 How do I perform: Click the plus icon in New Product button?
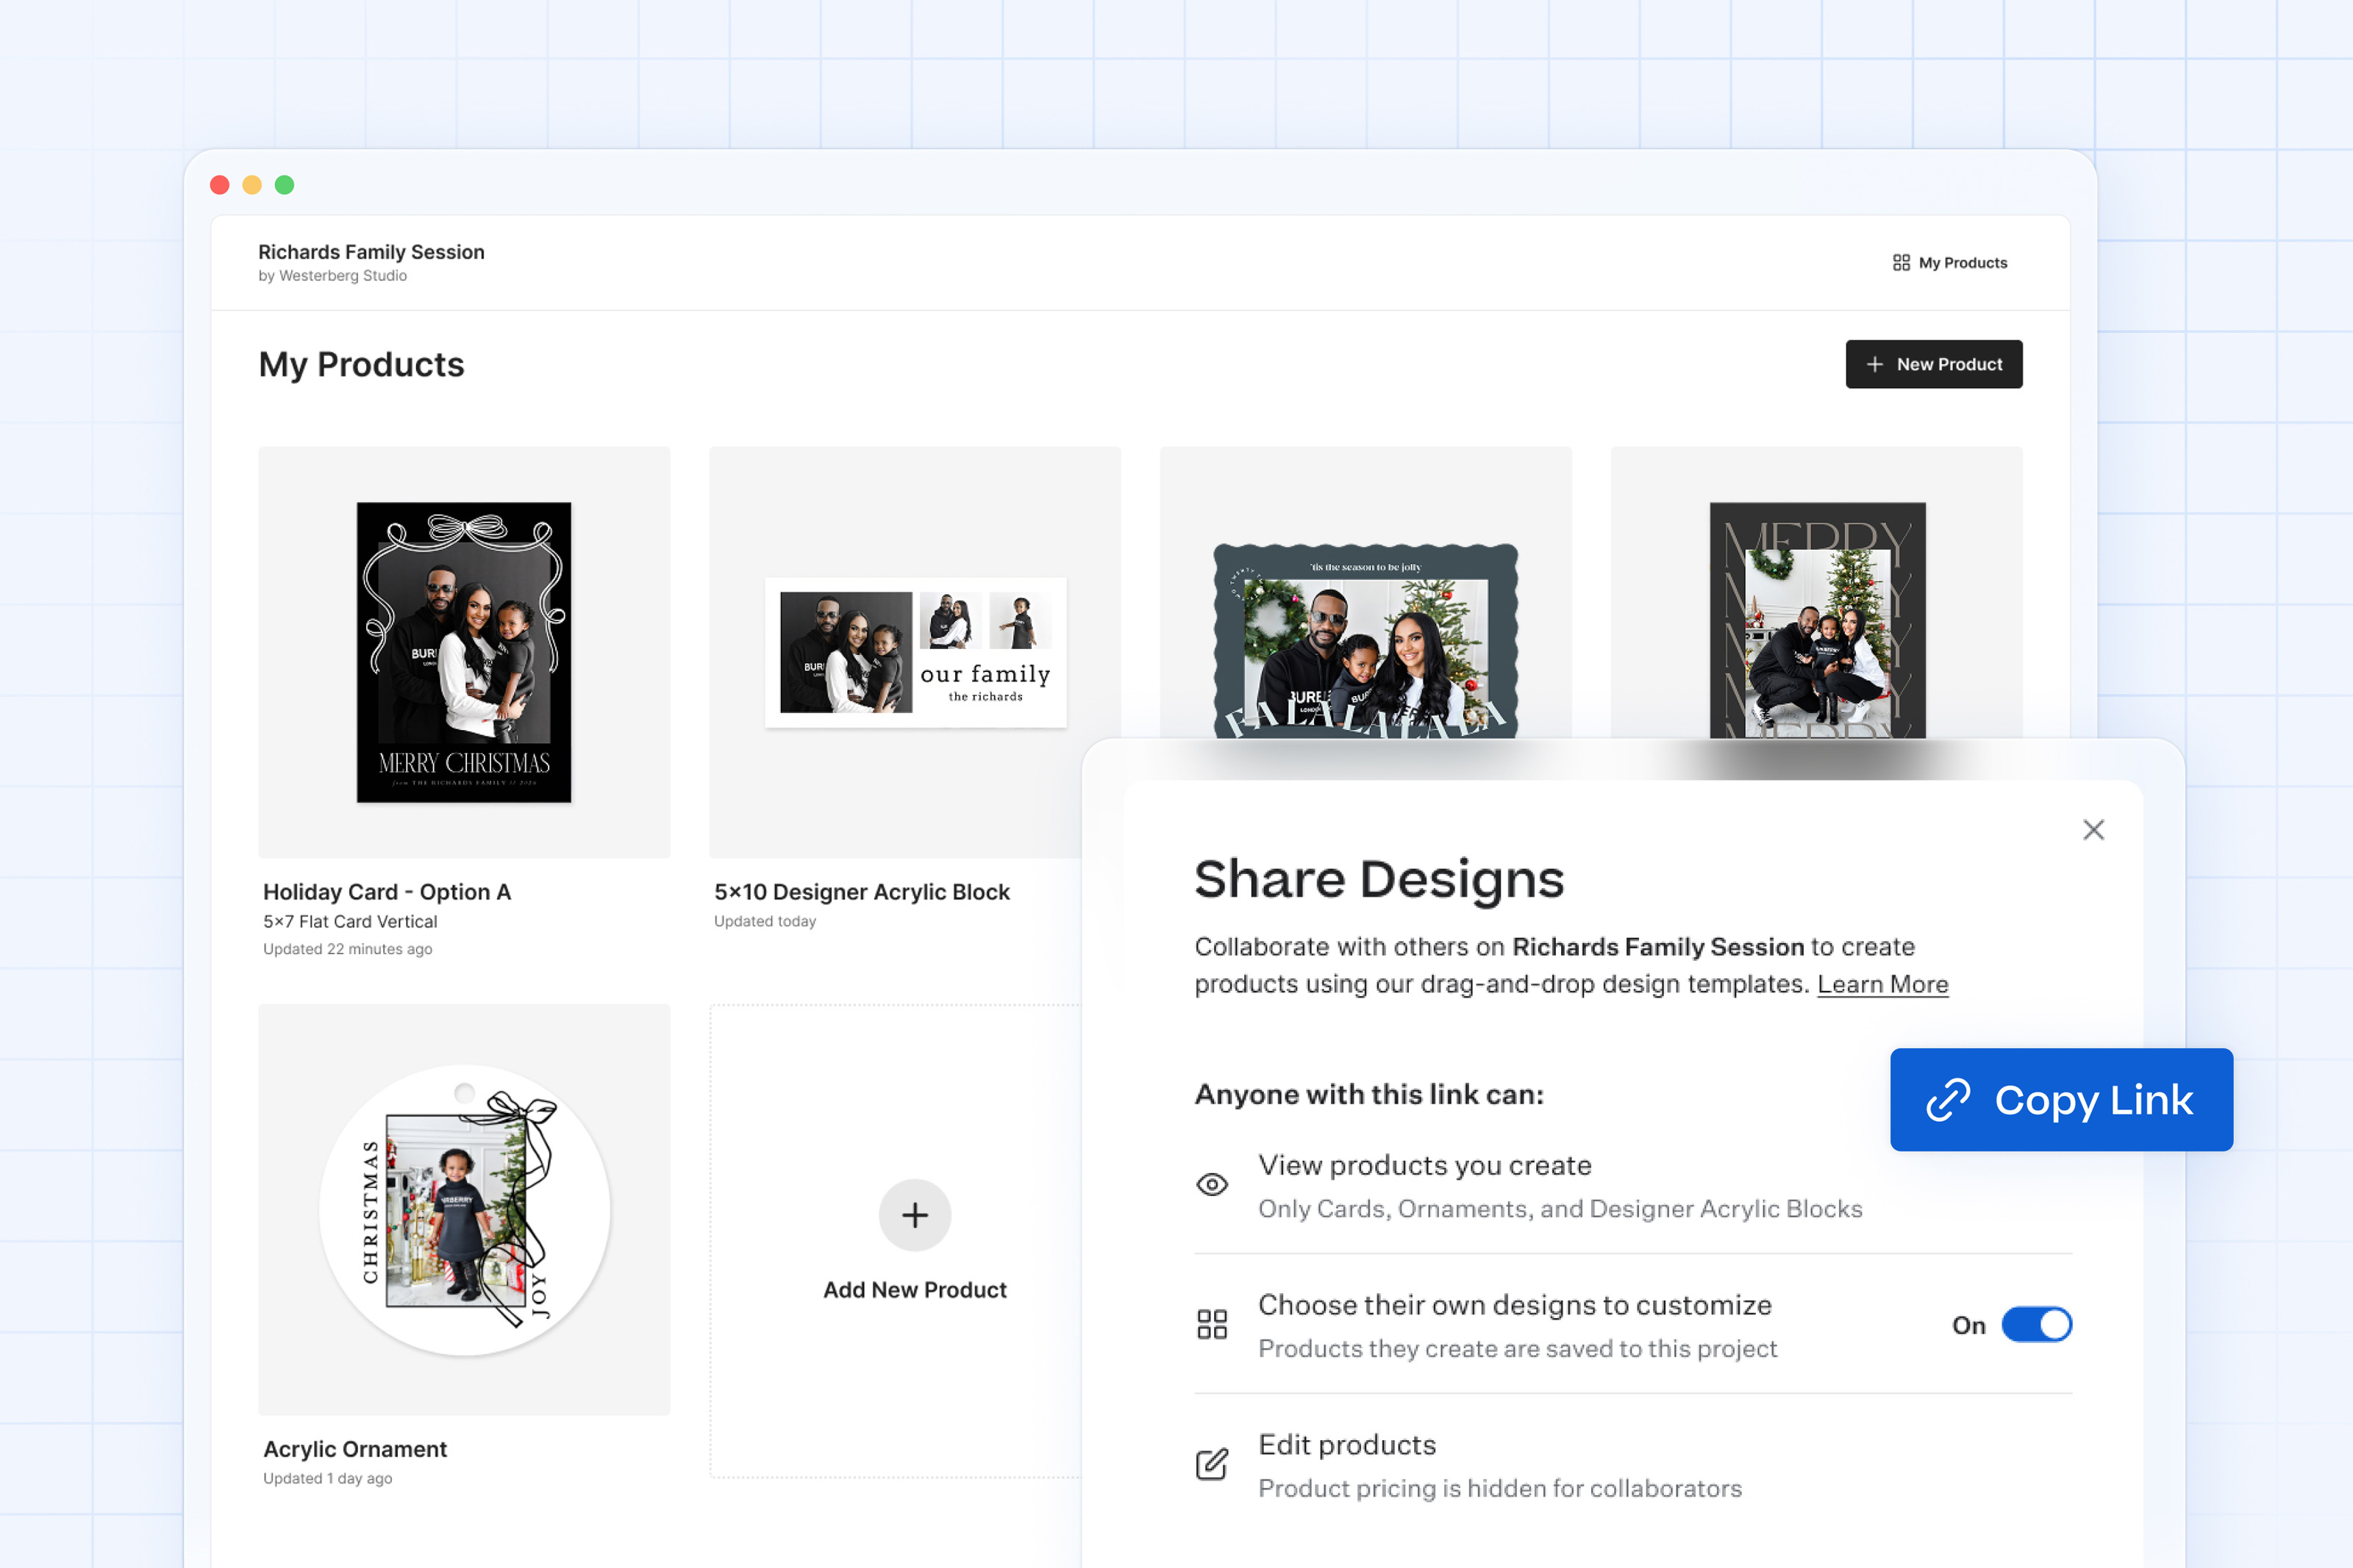(1875, 365)
